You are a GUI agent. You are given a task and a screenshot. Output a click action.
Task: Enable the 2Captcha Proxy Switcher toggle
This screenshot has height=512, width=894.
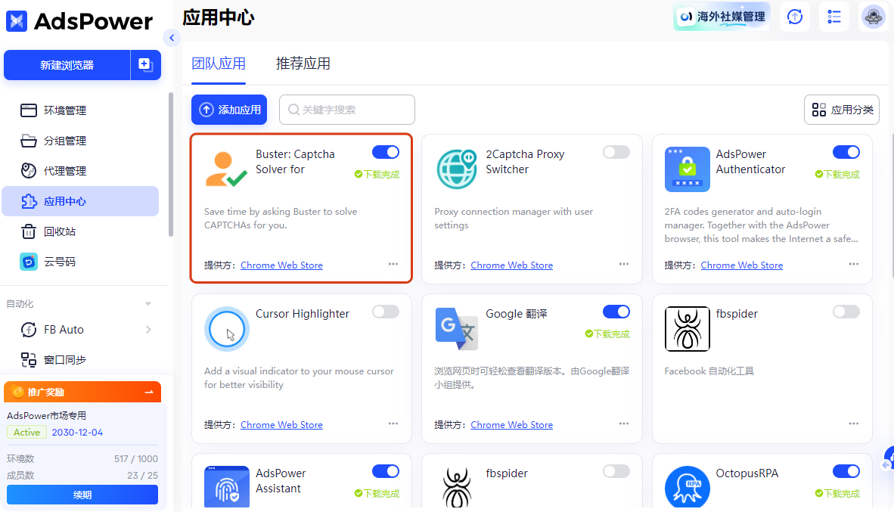pos(616,152)
